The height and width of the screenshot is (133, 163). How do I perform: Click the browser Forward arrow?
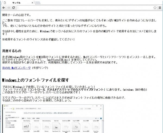(x=9, y=8)
